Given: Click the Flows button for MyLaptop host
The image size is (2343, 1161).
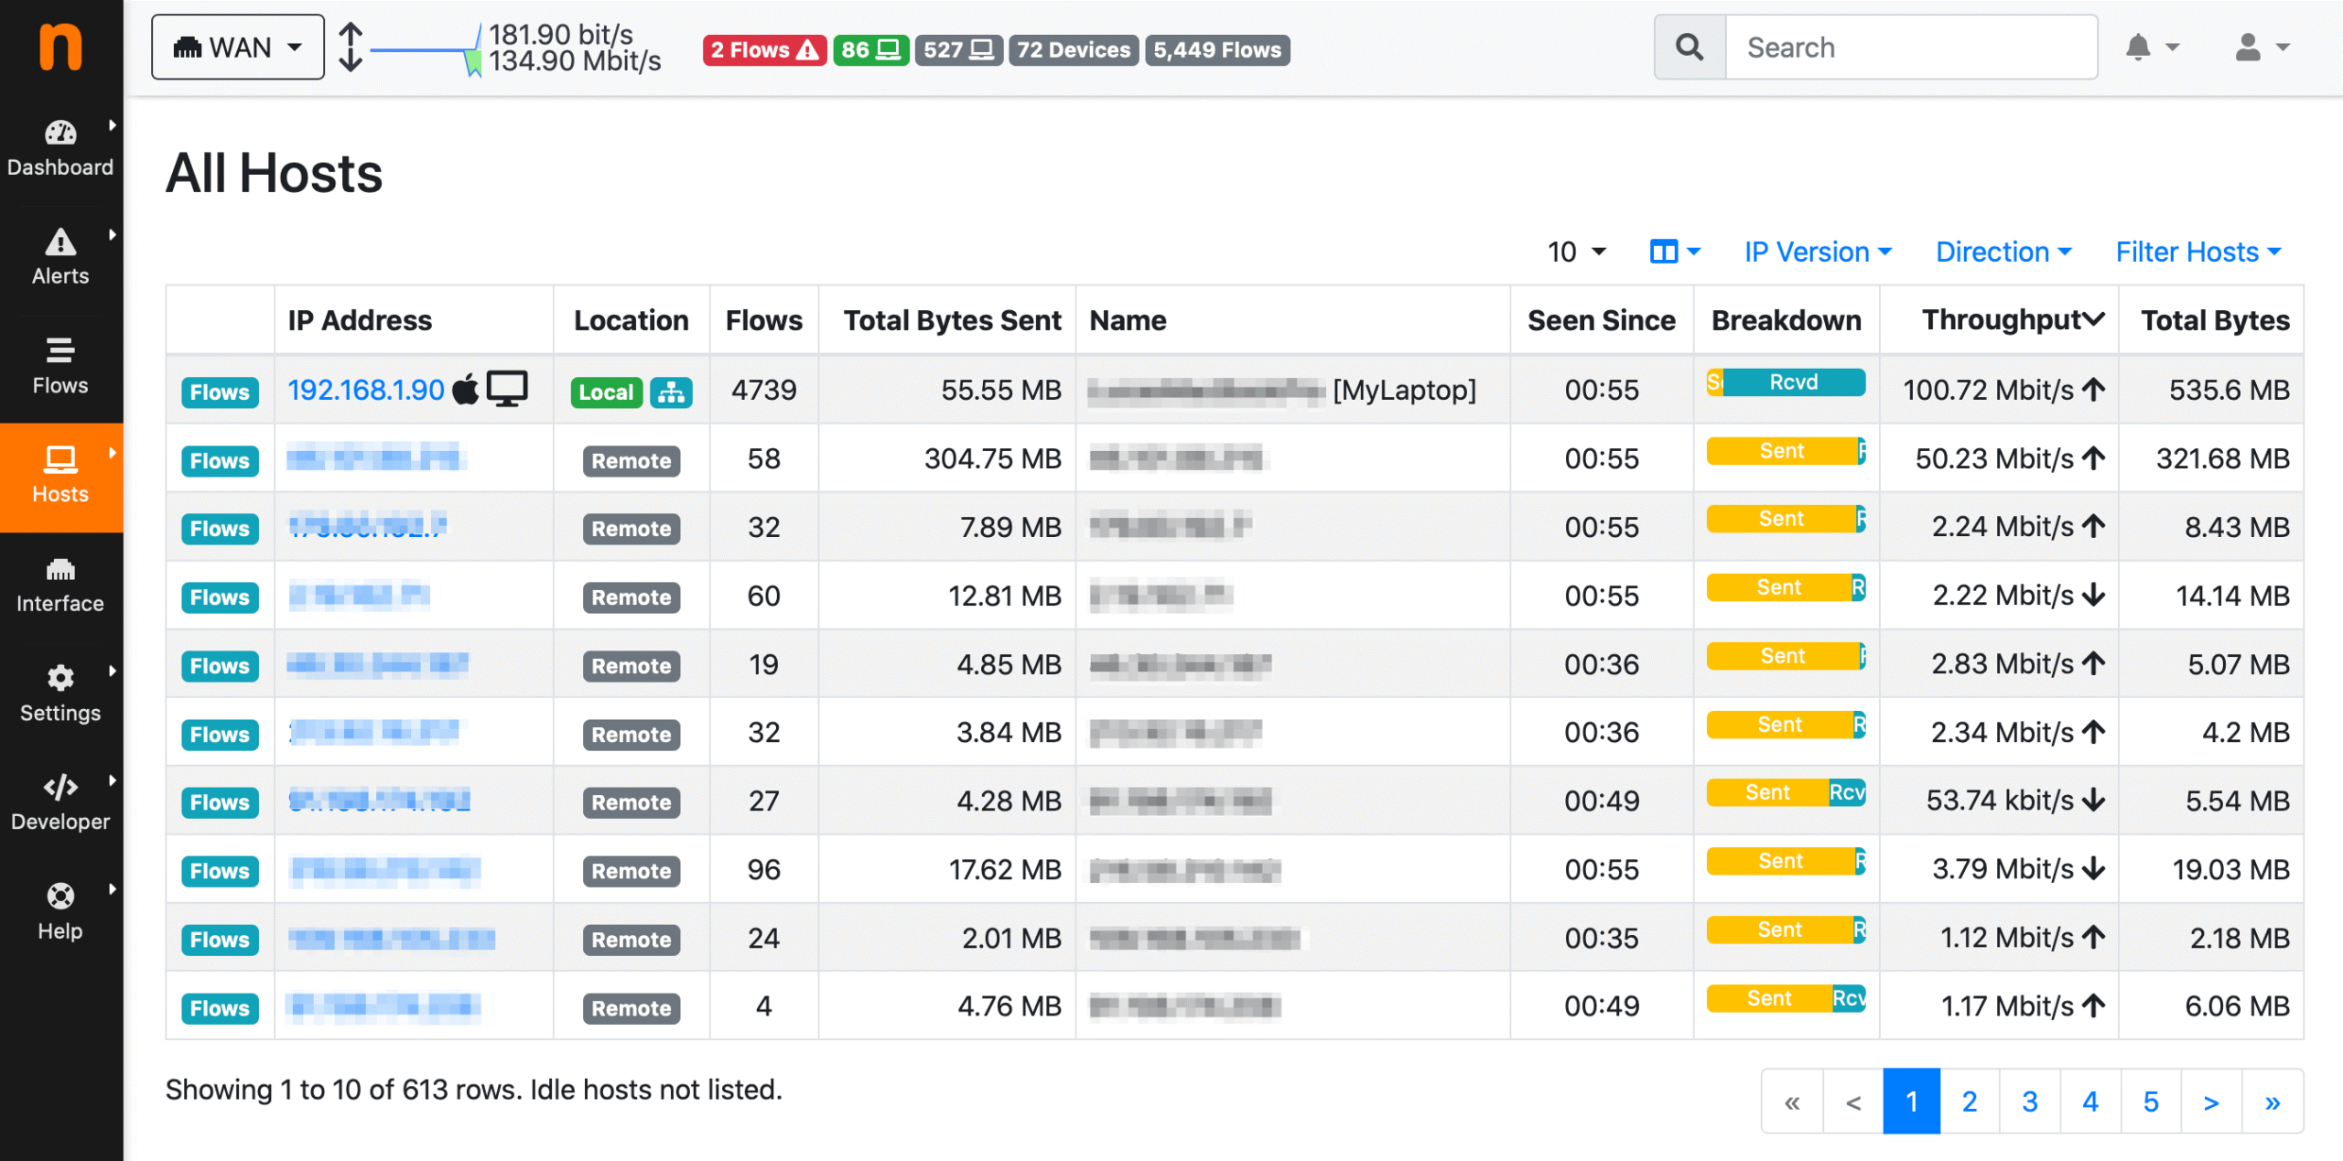Looking at the screenshot, I should 217,392.
